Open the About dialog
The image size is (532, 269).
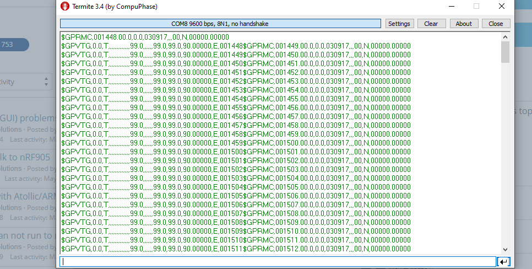pos(464,24)
